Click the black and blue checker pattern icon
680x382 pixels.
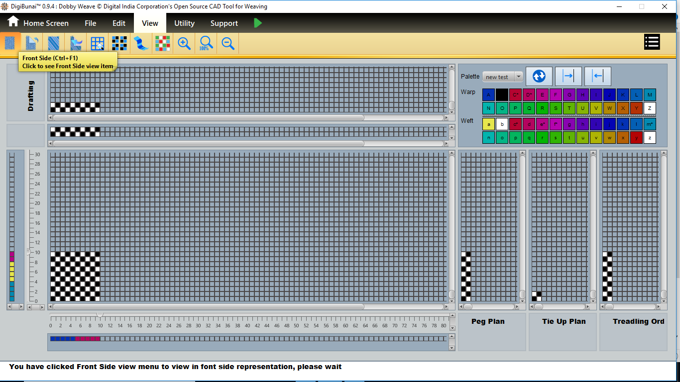(x=119, y=43)
